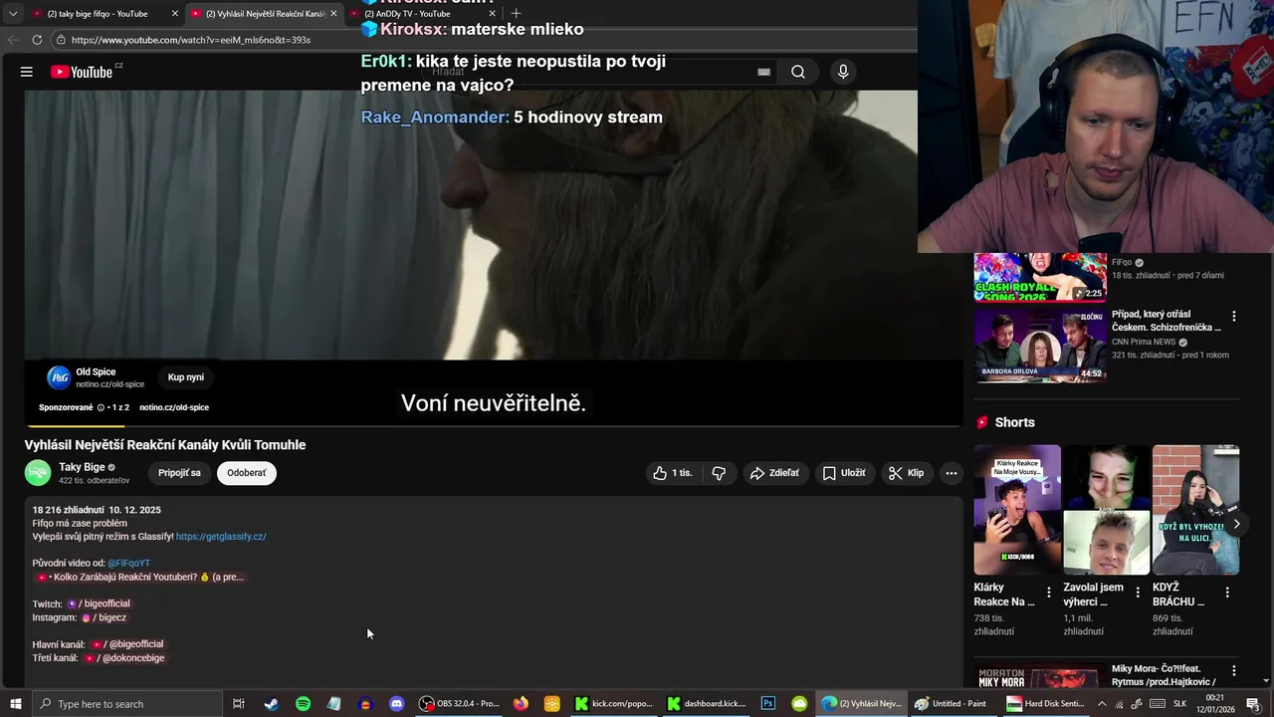This screenshot has width=1274, height=717.
Task: Open the Windows Start menu
Action: pos(16,704)
